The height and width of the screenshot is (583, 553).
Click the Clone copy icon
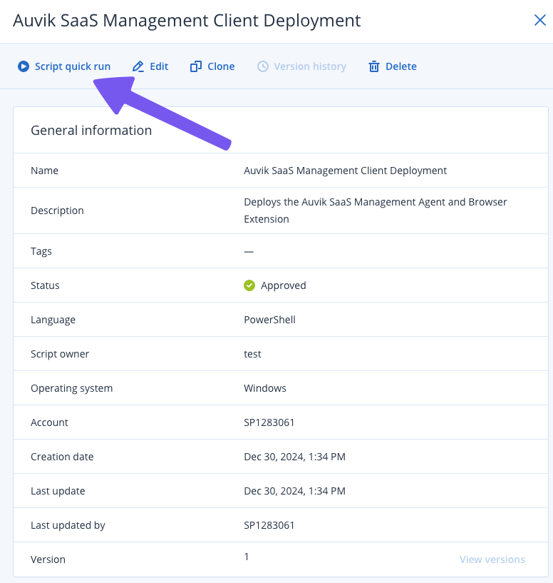coord(196,66)
